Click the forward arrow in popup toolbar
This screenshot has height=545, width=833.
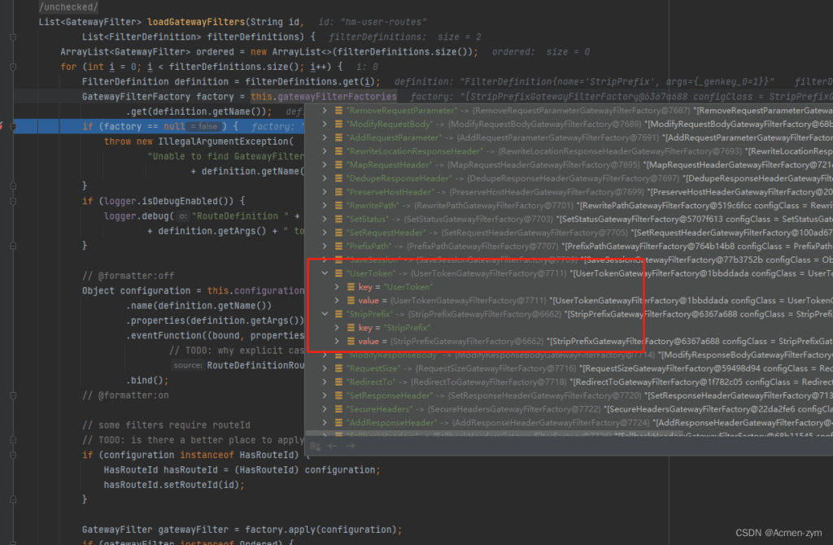tap(351, 446)
